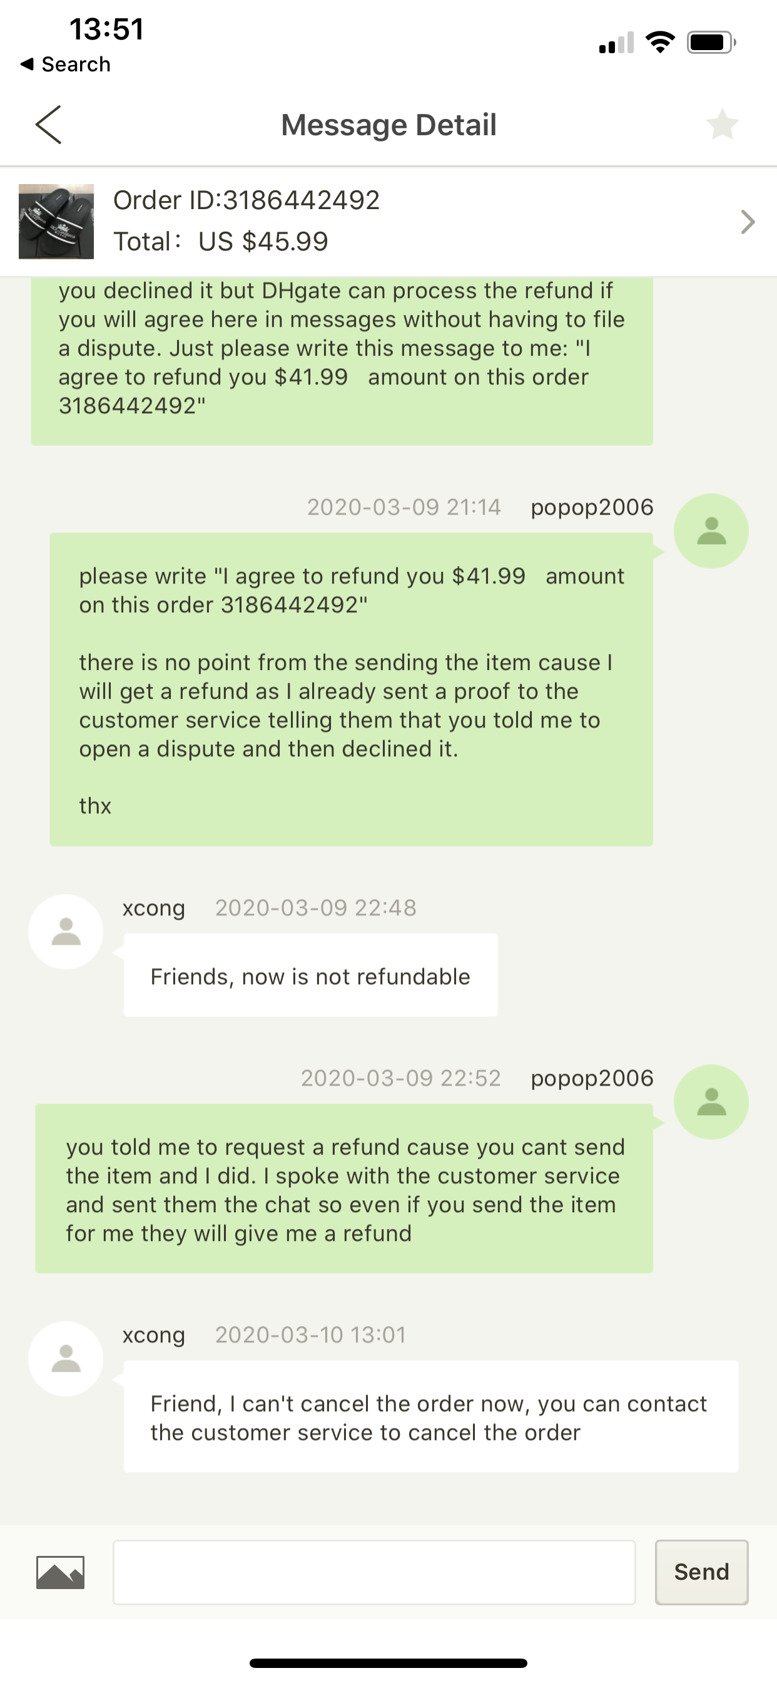The width and height of the screenshot is (777, 1683).
Task: Tap the cellular signal bars indicator
Action: tap(614, 43)
